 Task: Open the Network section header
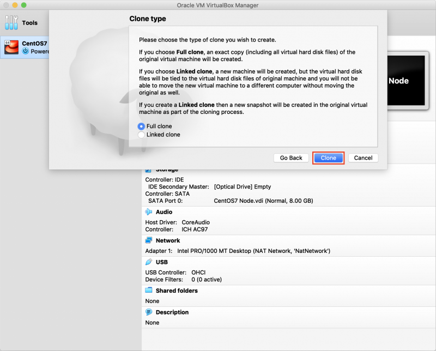tap(168, 240)
